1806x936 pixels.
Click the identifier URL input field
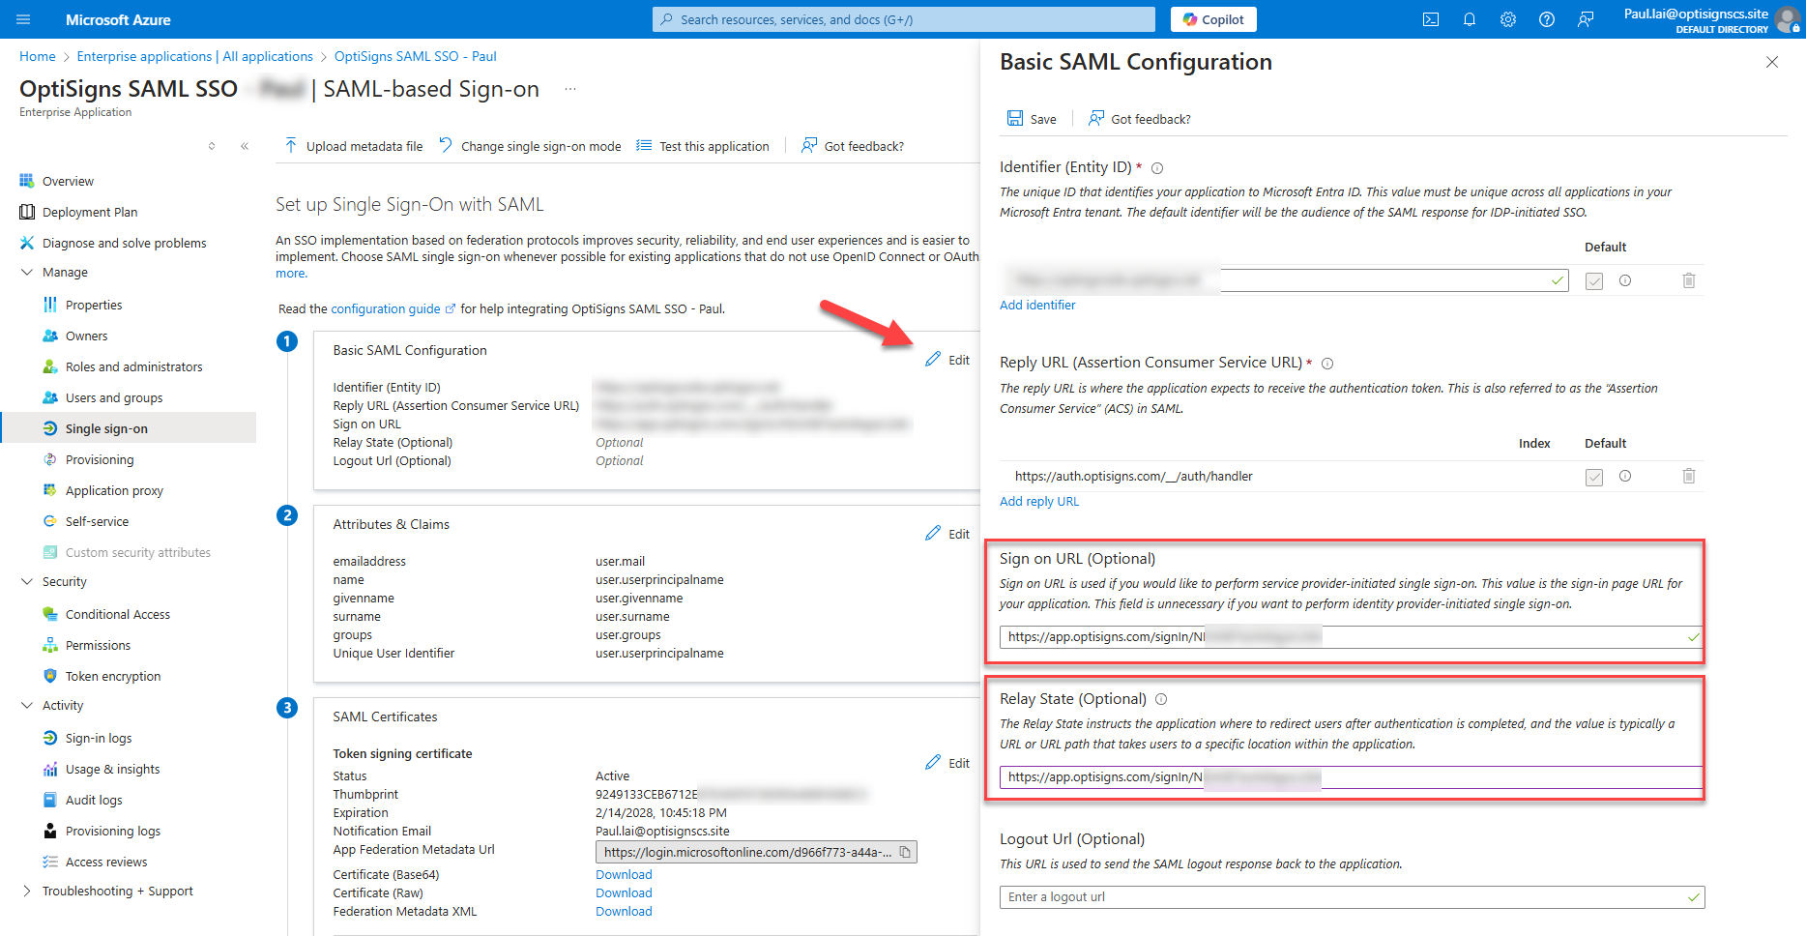tap(1284, 280)
